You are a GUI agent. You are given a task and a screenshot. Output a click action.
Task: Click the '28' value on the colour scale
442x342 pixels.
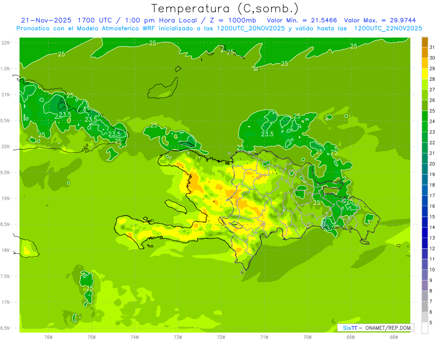tap(432, 79)
